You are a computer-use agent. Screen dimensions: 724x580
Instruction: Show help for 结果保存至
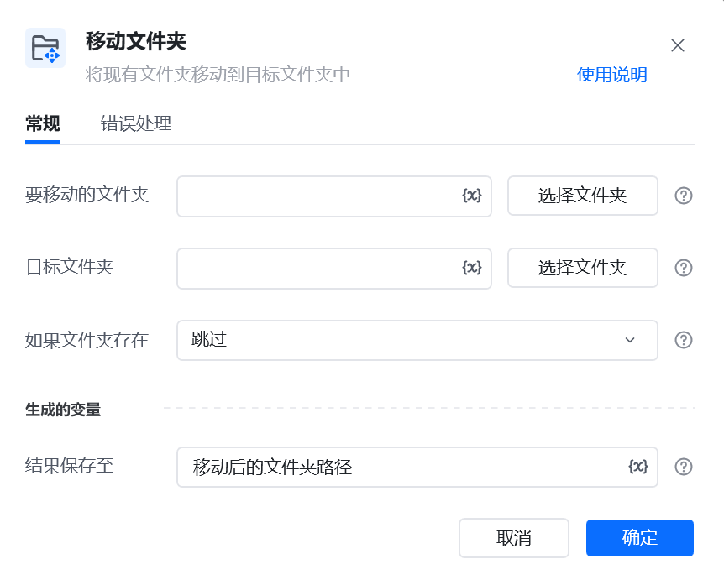(684, 467)
